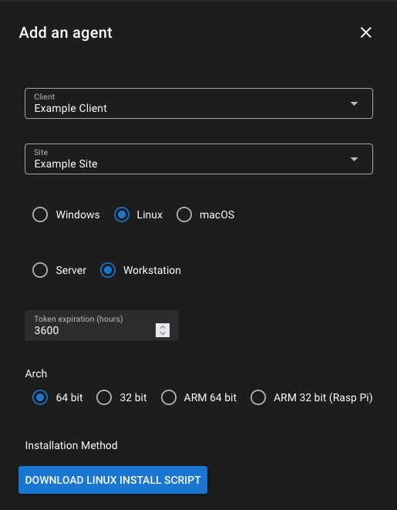Choose the Workstation agent type
The width and height of the screenshot is (397, 510).
pyautogui.click(x=108, y=270)
